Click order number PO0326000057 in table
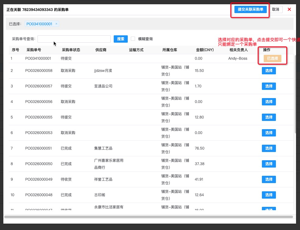The height and width of the screenshot is (230, 300). (x=39, y=86)
